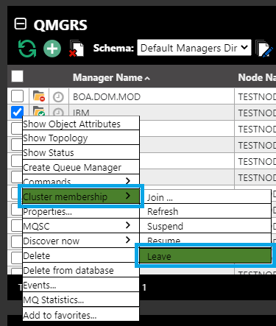Open MQ Statistics...

(81, 300)
